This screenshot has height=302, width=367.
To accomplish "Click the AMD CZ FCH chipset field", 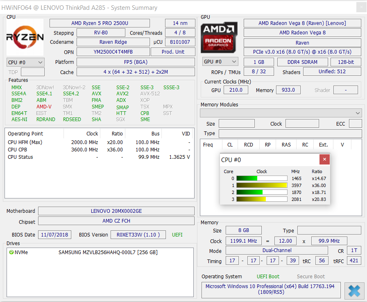I will pyautogui.click(x=116, y=221).
